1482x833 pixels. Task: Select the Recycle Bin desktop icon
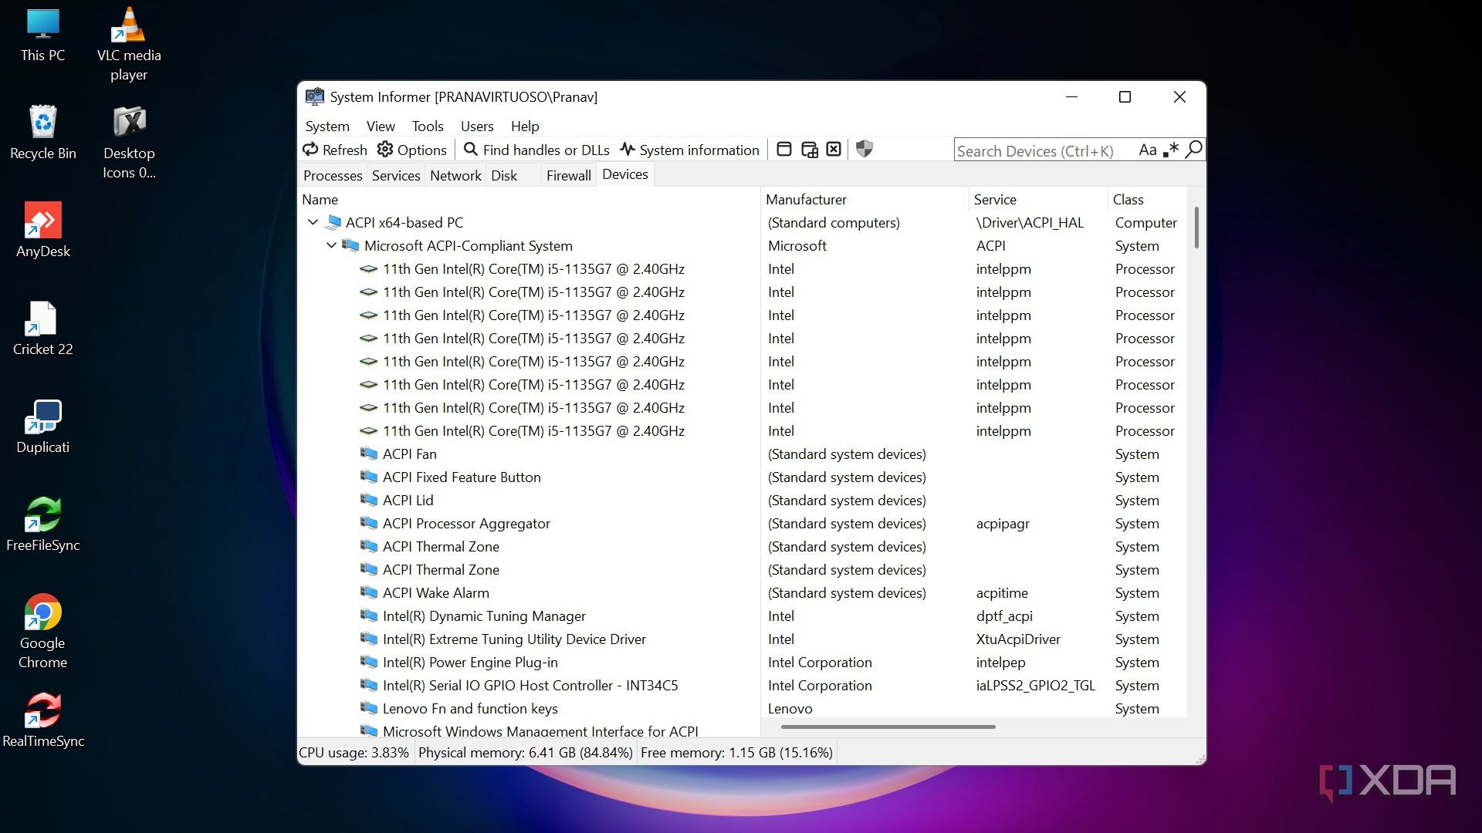pyautogui.click(x=43, y=132)
